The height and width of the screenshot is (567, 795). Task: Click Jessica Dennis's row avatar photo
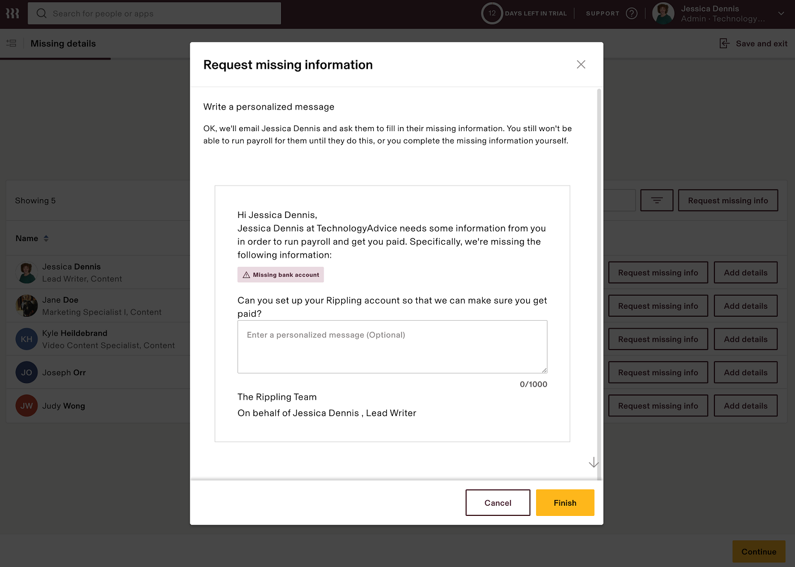[27, 272]
